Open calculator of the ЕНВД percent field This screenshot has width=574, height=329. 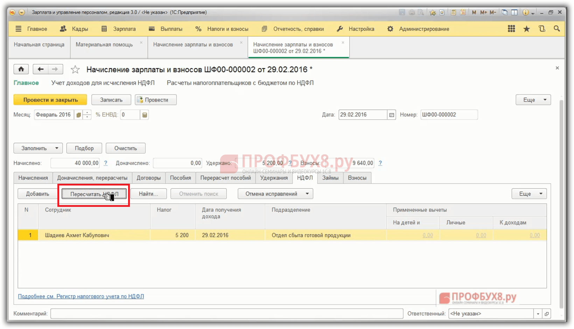pos(145,115)
